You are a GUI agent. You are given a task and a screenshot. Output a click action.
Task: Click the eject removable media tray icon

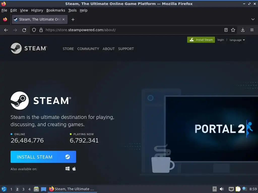(215, 189)
